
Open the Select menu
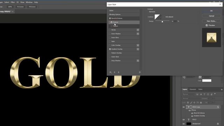point(7,2)
